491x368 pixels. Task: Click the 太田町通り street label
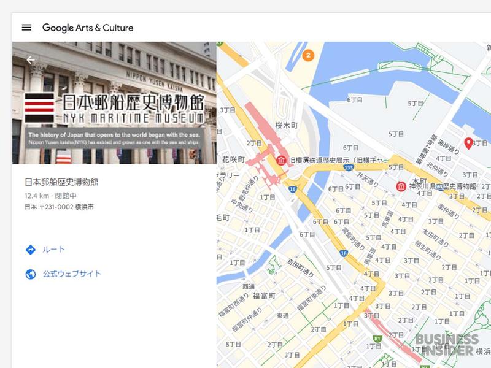coord(436,237)
